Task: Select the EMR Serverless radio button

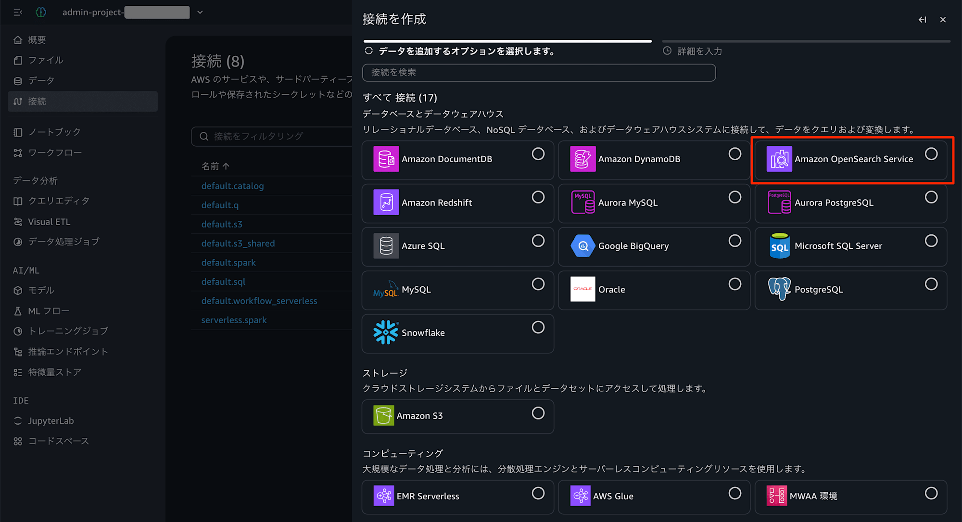Action: (538, 493)
